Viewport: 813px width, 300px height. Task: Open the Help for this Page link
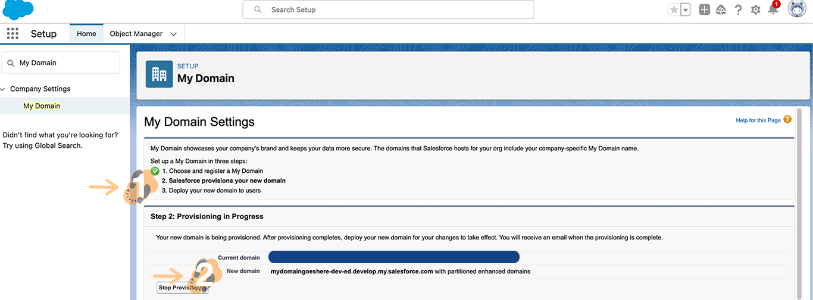point(758,120)
